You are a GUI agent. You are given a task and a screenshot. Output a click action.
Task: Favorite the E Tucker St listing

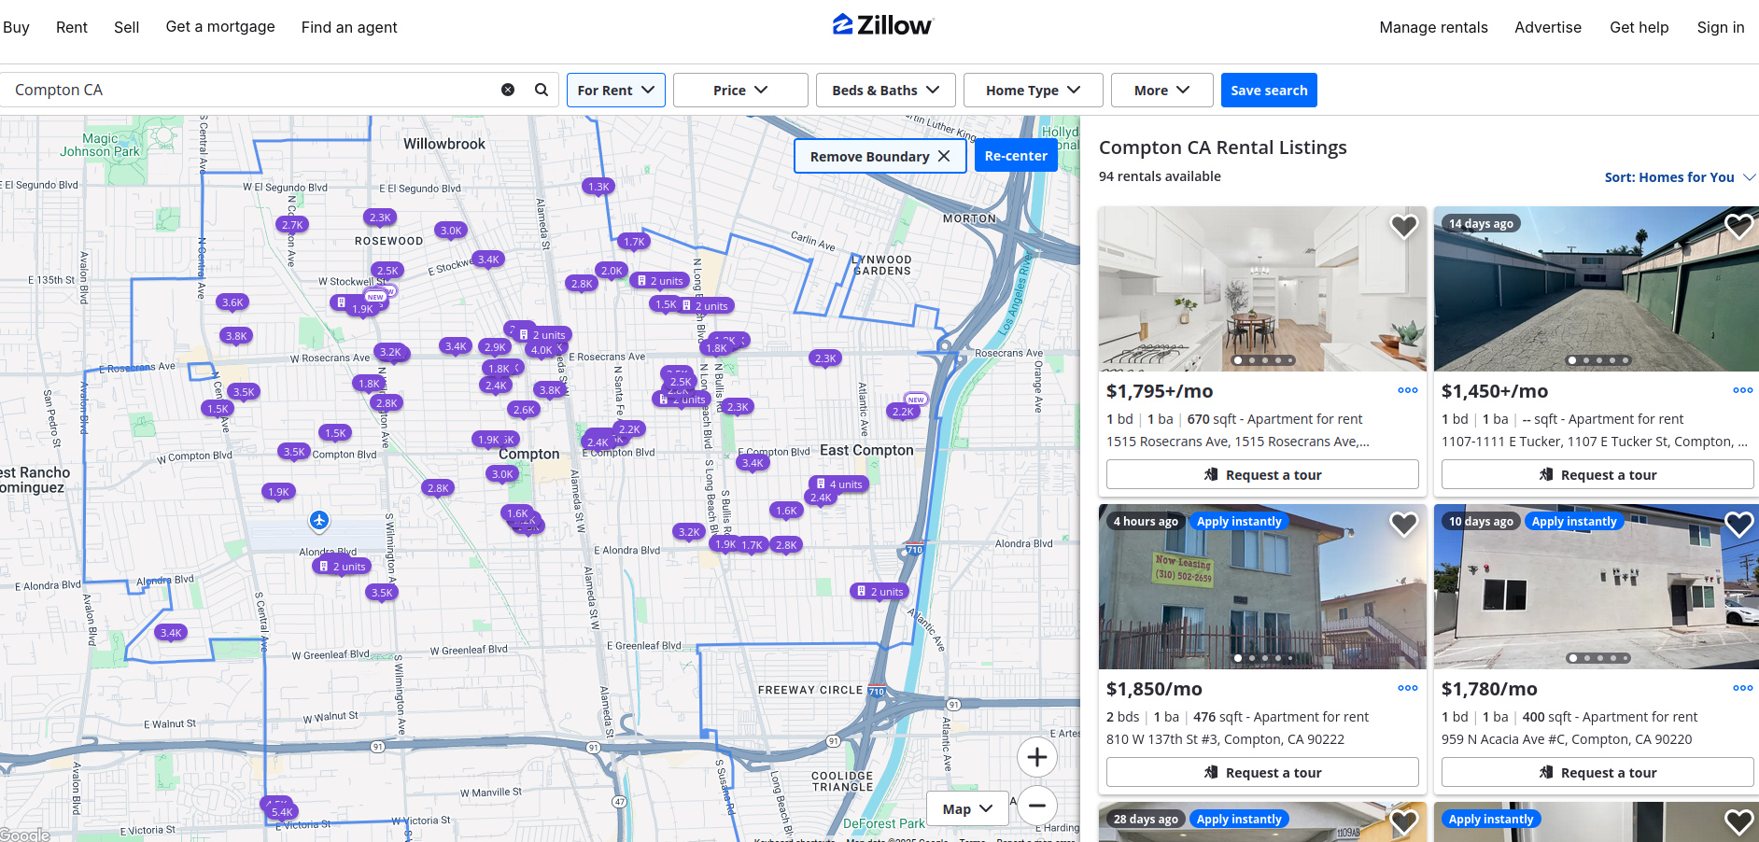(x=1738, y=227)
